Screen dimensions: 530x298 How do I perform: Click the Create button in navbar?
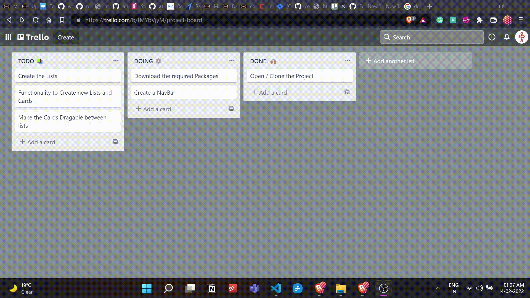(x=66, y=37)
